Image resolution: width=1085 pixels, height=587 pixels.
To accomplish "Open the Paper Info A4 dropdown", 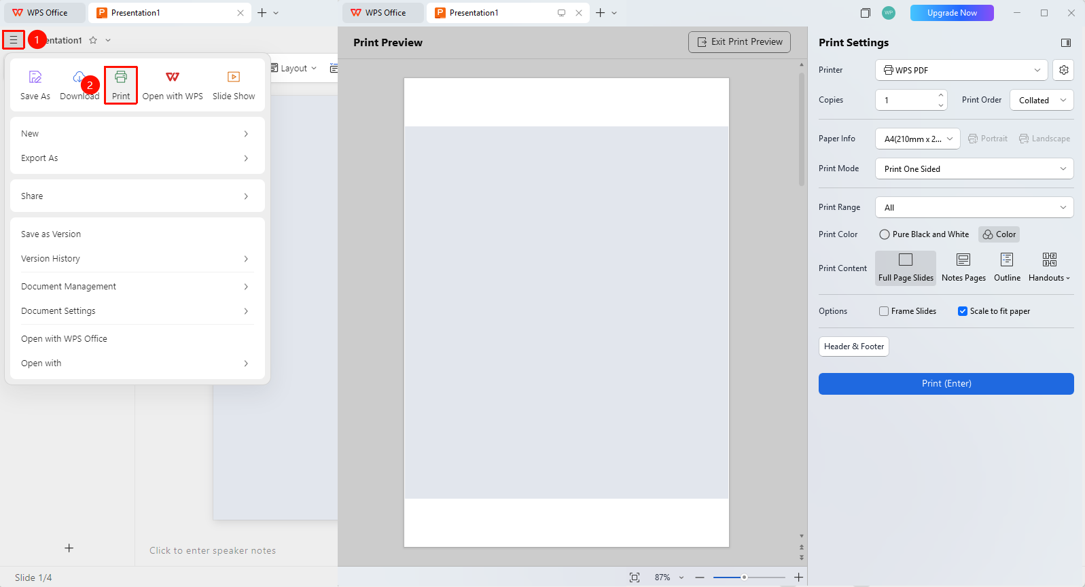I will (x=917, y=139).
